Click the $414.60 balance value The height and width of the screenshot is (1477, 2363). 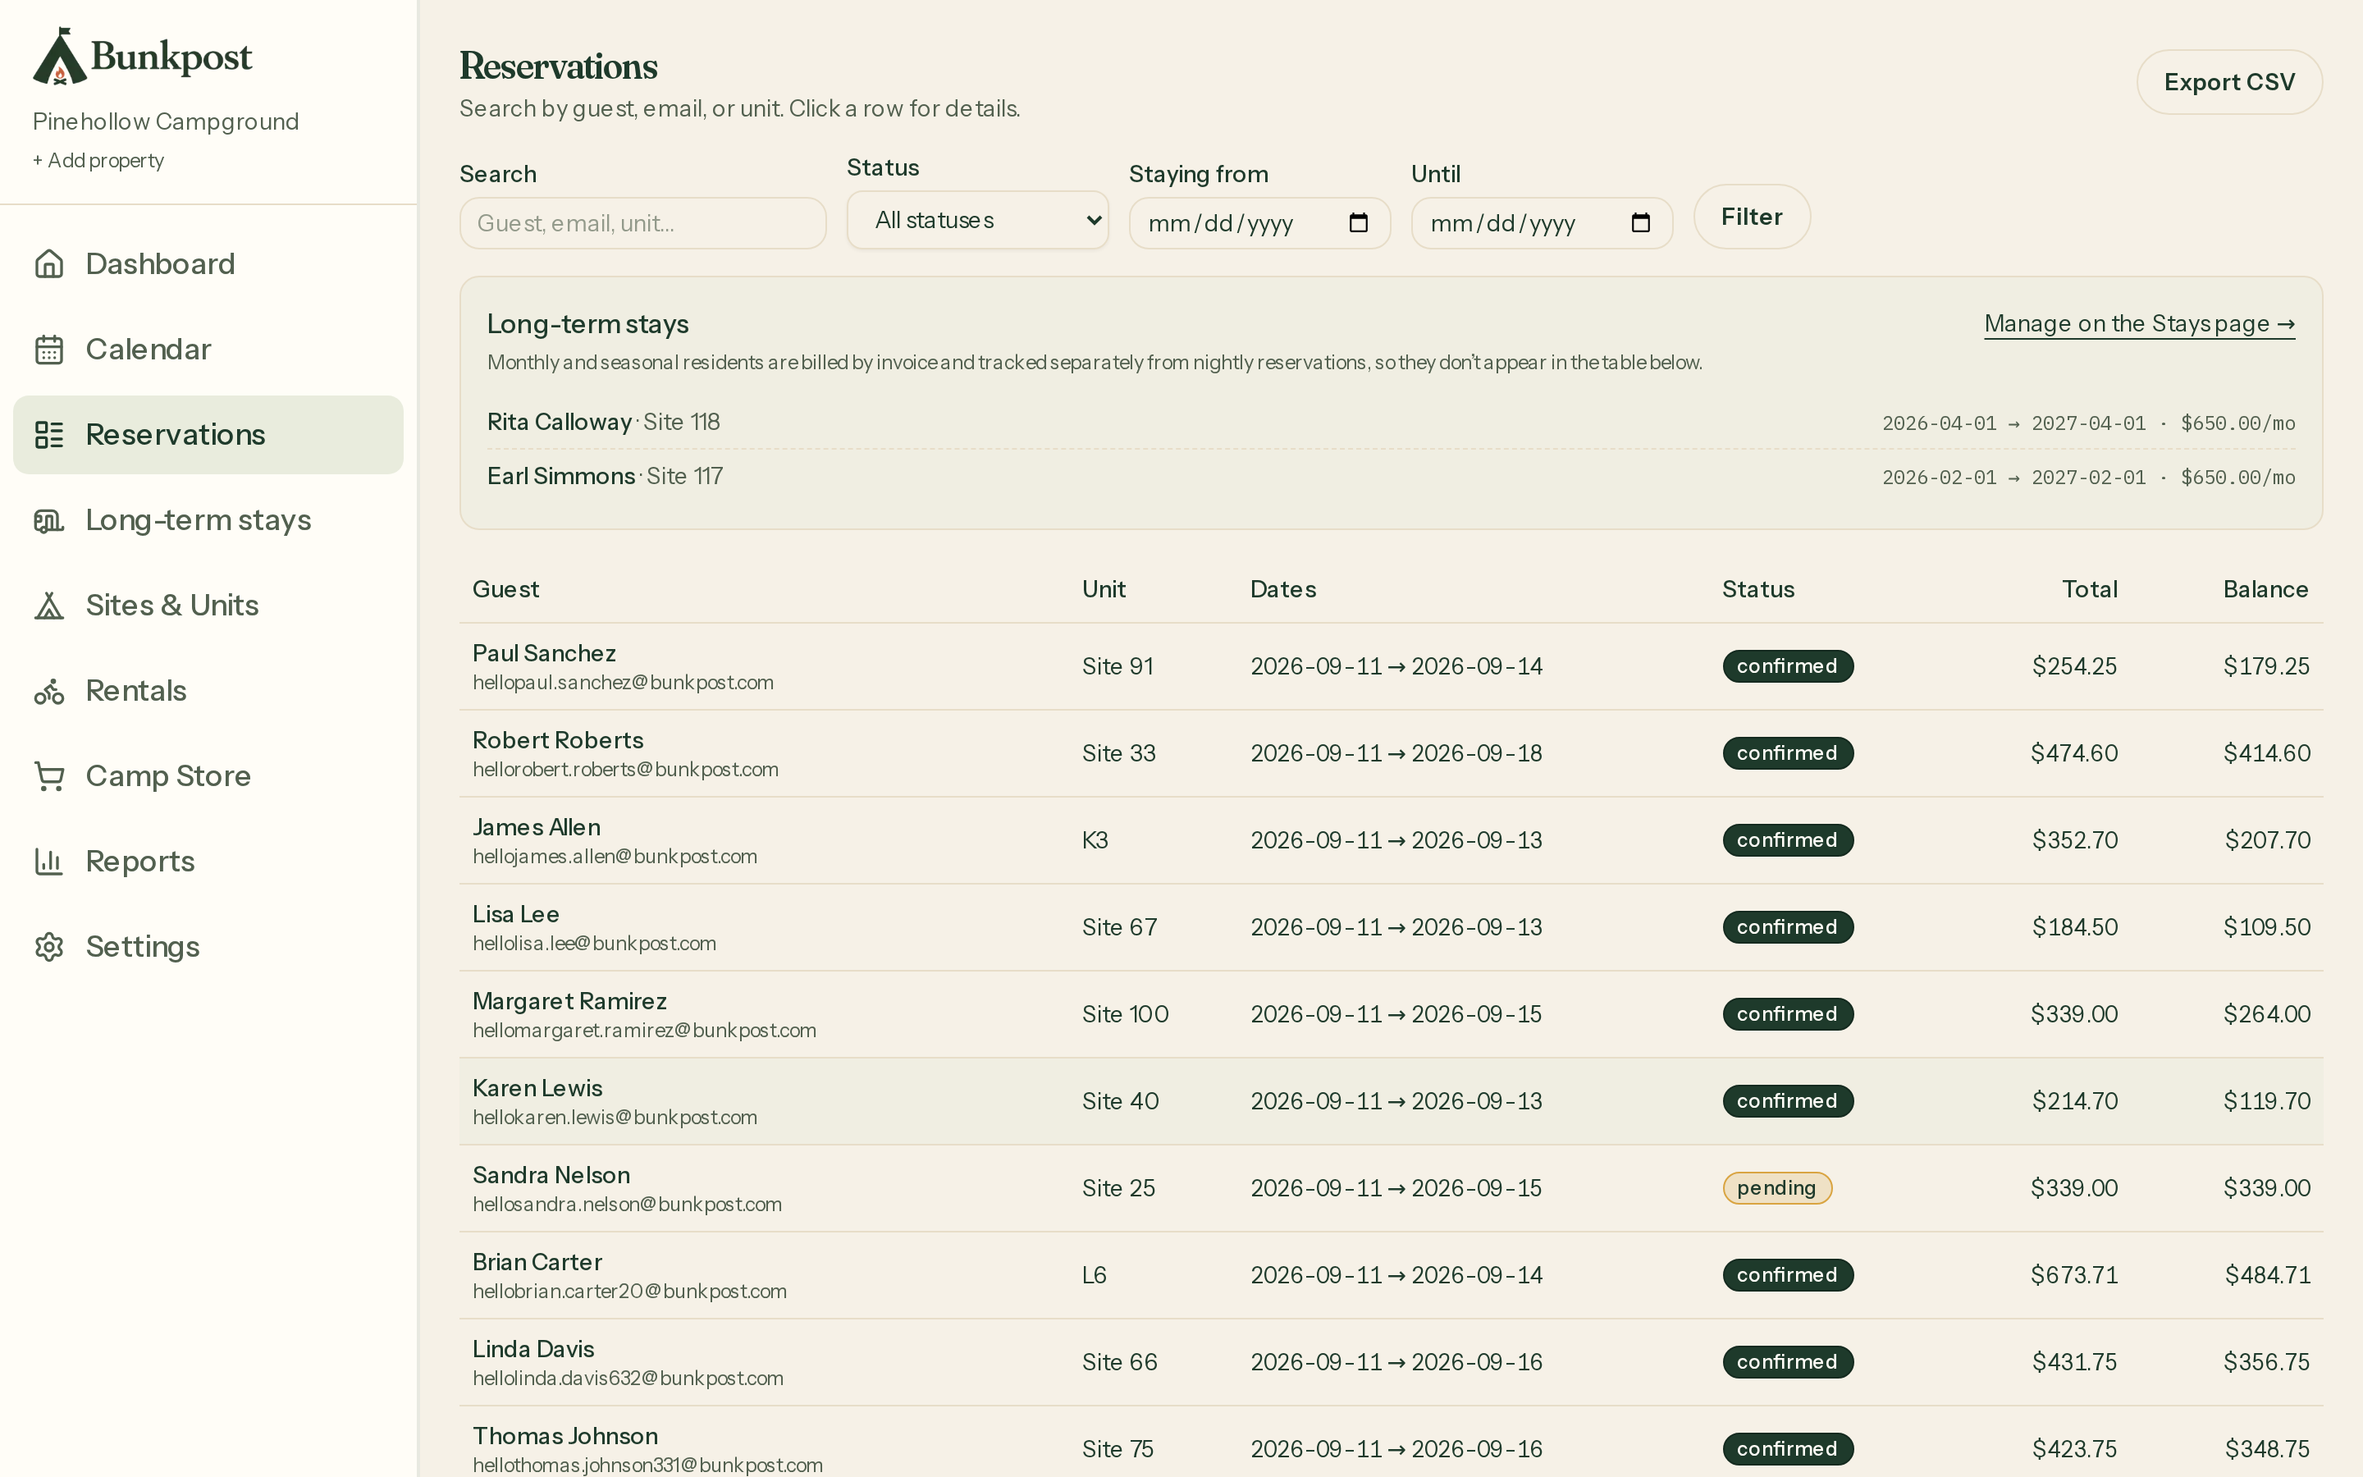(x=2266, y=753)
